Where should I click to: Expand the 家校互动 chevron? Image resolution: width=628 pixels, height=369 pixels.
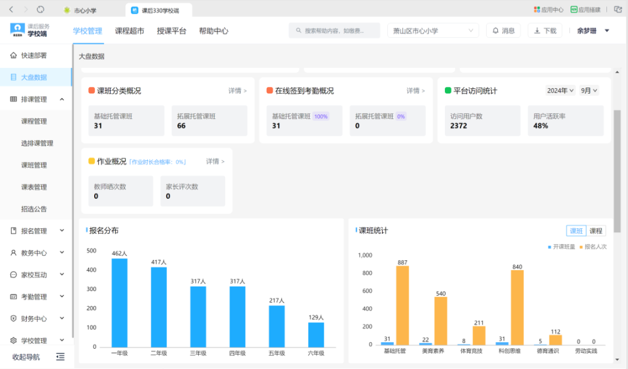[x=61, y=274]
